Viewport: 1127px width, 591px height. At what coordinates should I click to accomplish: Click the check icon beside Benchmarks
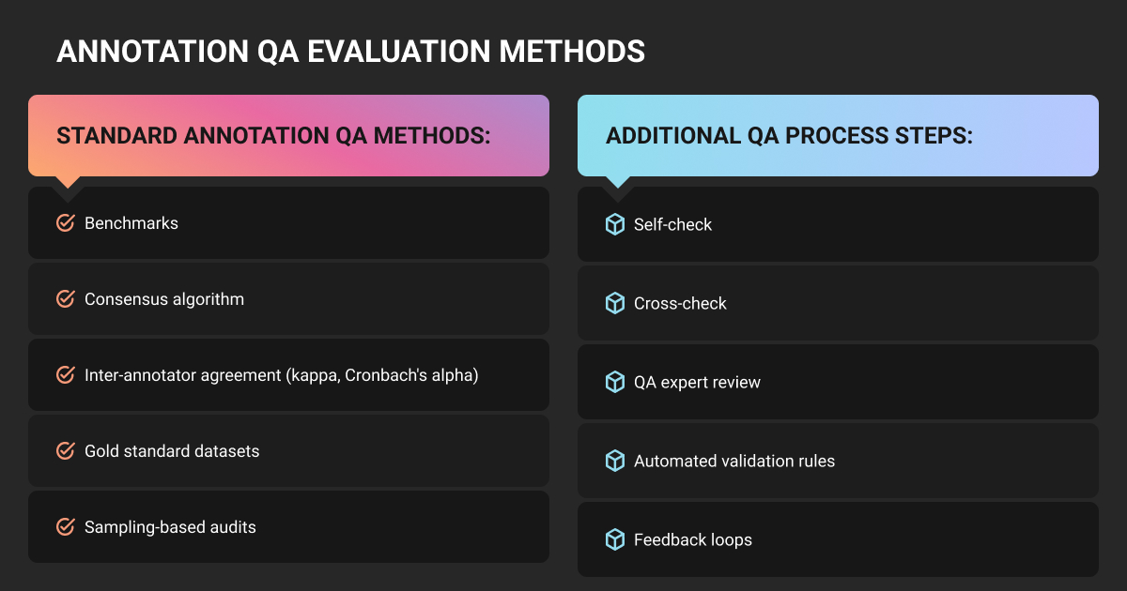(x=65, y=223)
